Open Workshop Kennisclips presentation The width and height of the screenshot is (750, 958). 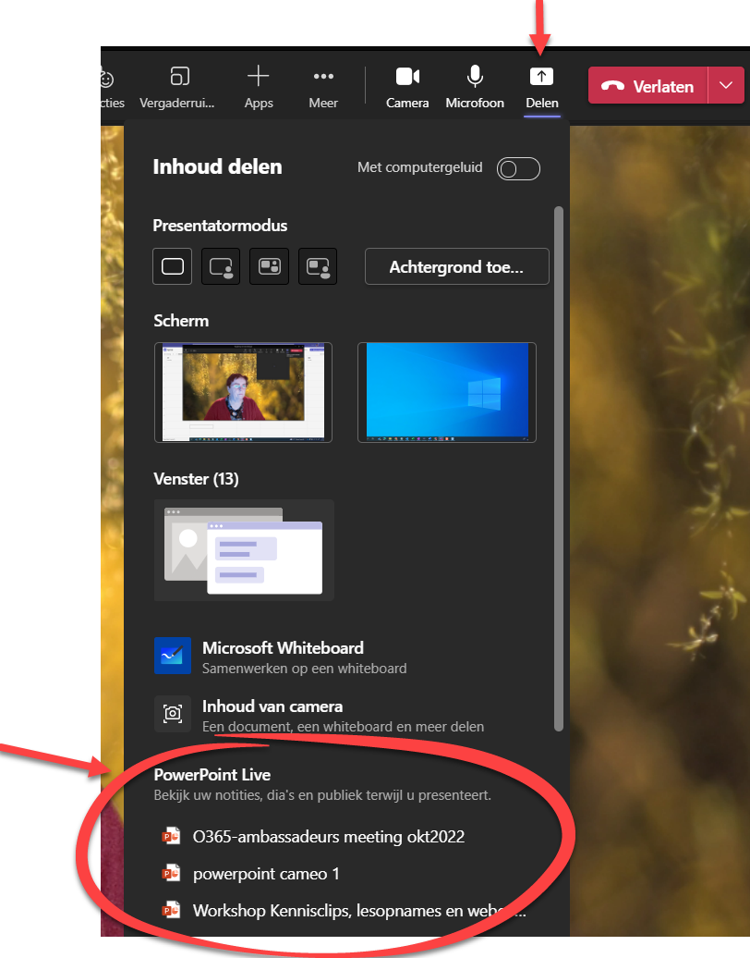pos(359,910)
